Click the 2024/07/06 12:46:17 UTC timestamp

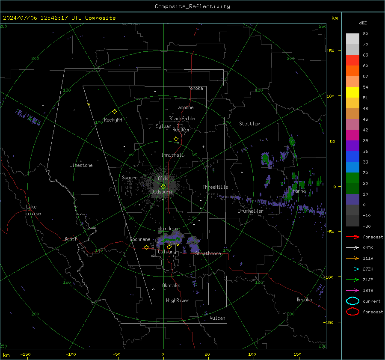coord(59,18)
